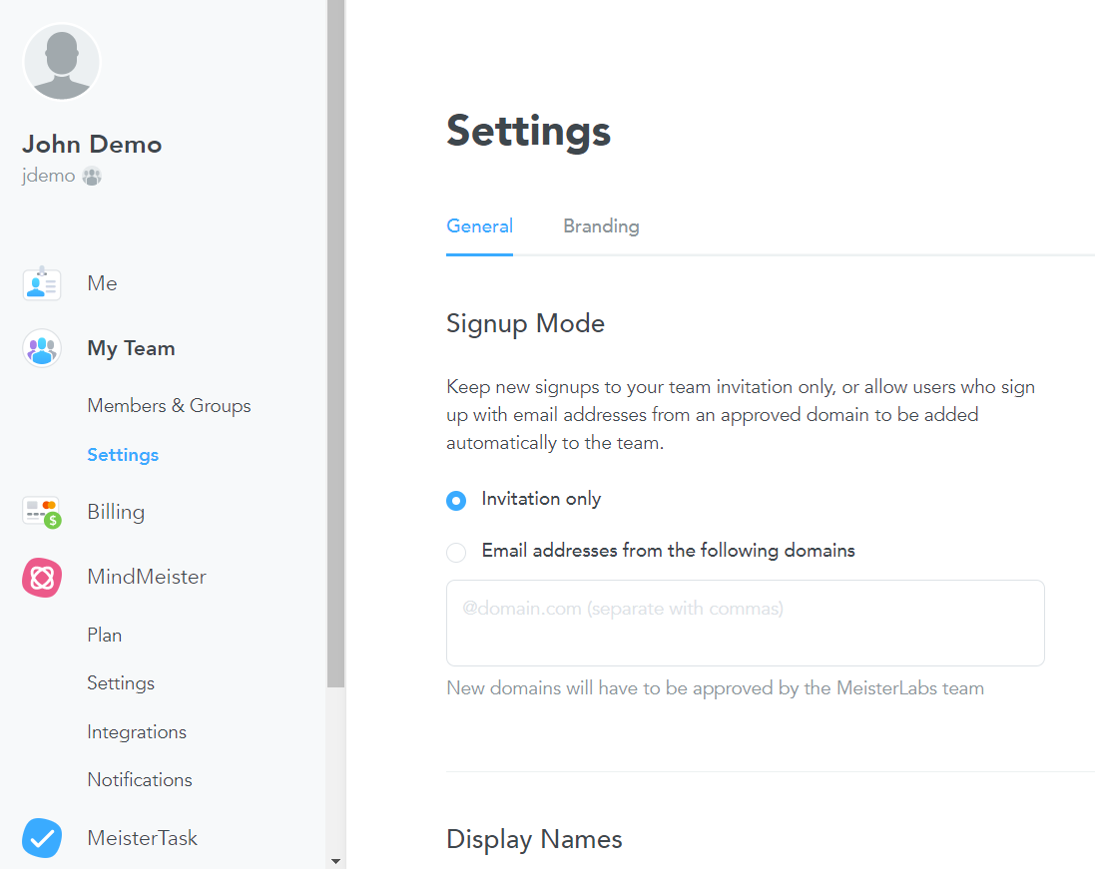
Task: Switch to the Branding tab
Action: 601,226
